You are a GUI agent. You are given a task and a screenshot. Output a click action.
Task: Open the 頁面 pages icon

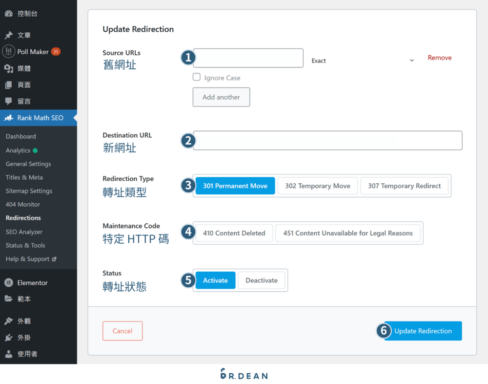[8, 85]
